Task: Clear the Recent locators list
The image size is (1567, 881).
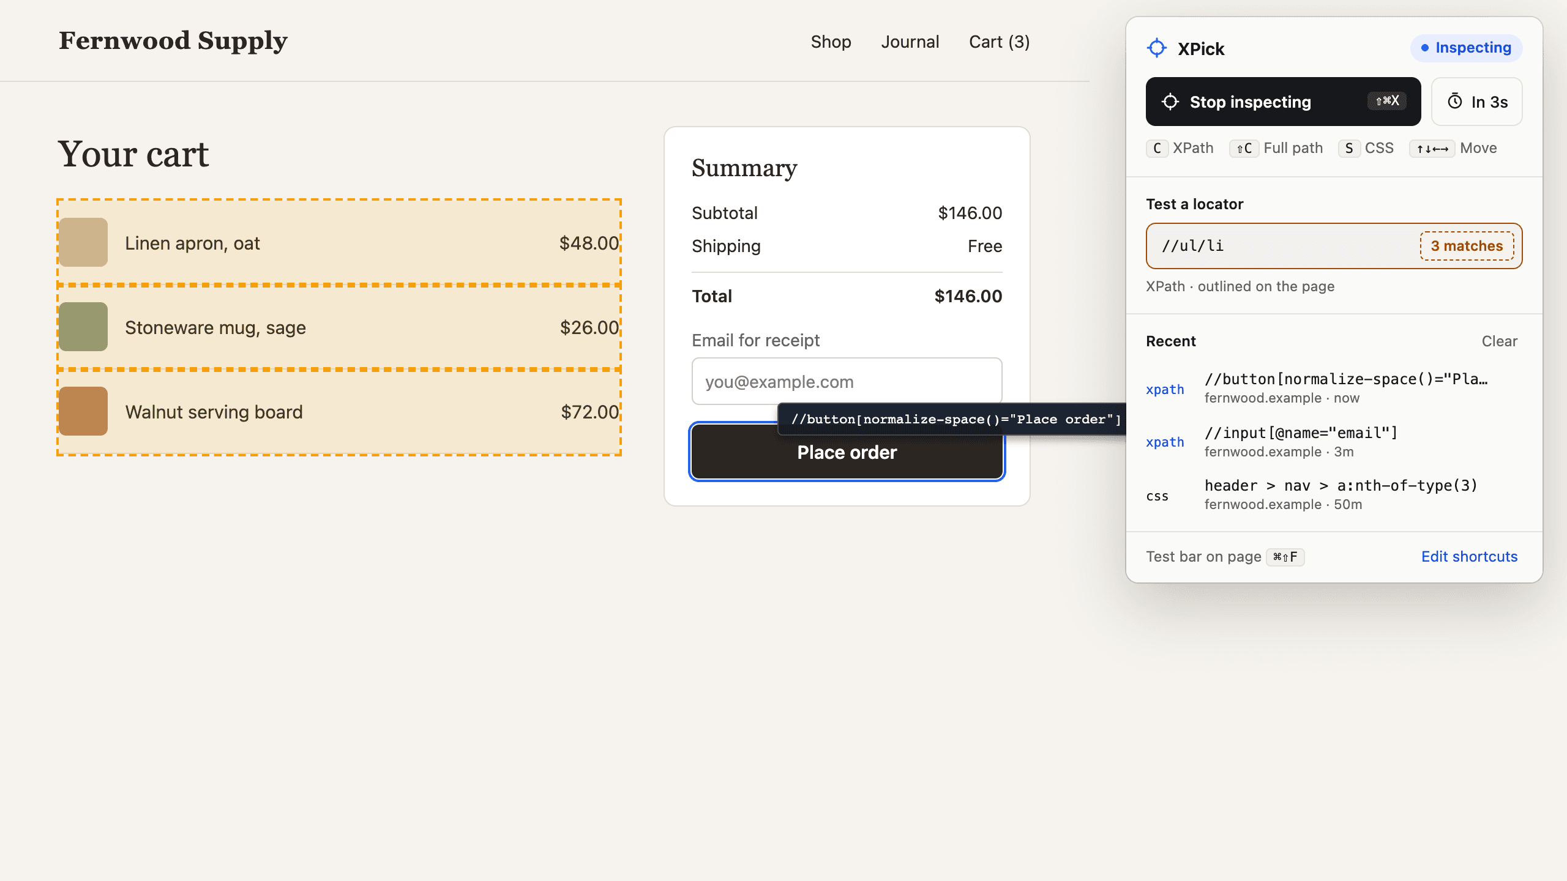Action: point(1499,341)
